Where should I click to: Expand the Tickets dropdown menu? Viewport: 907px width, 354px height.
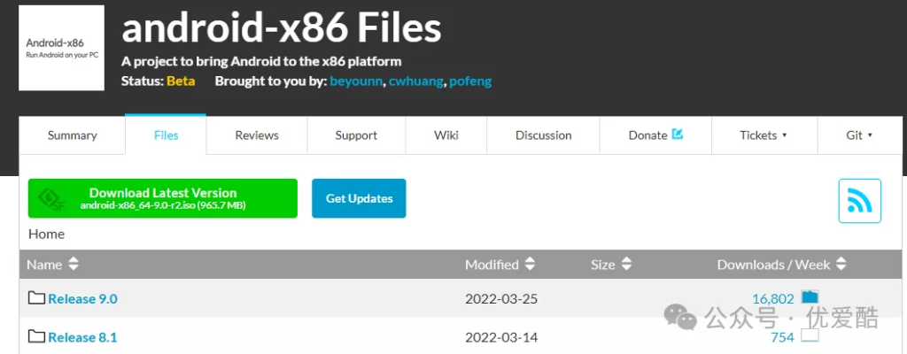[x=764, y=135]
